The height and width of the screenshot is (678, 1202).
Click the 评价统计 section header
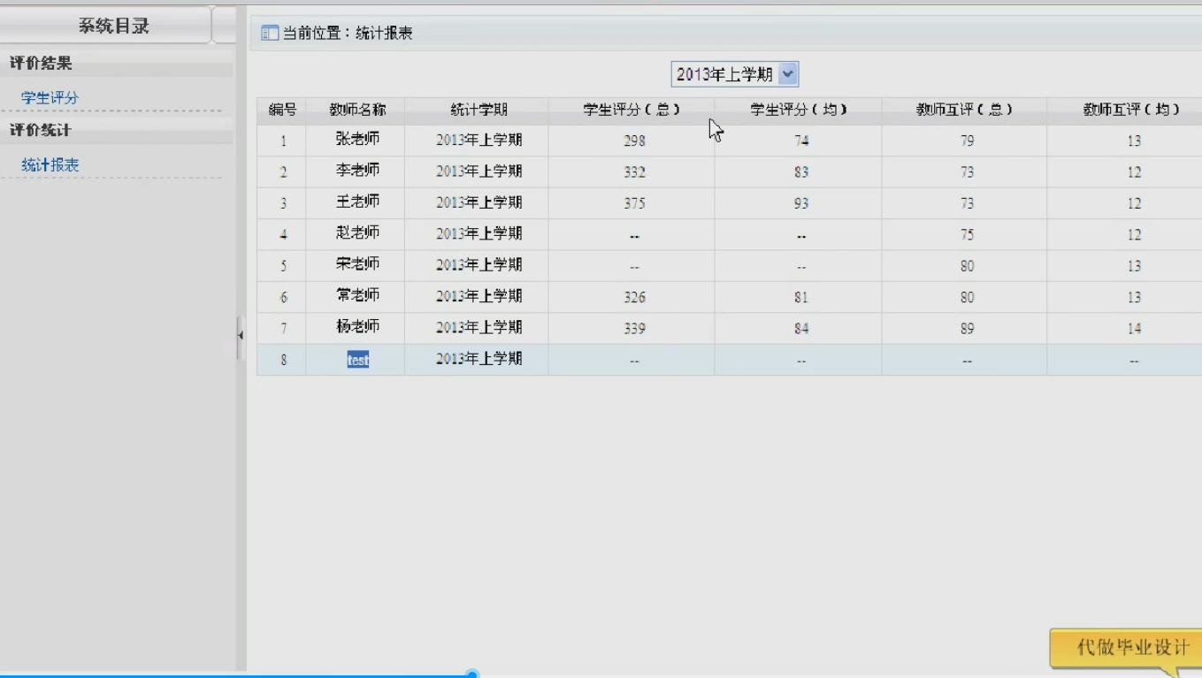point(41,131)
